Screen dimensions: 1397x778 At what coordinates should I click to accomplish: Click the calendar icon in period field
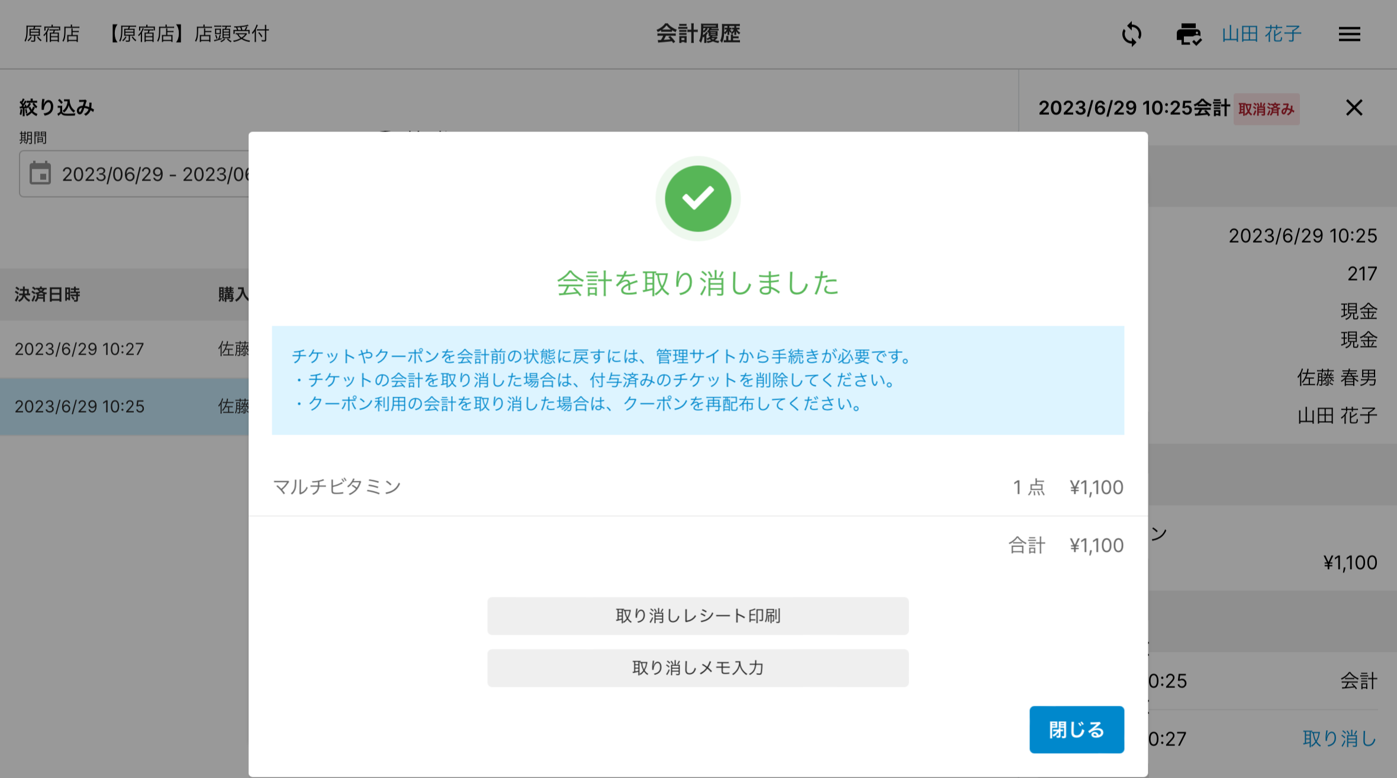(x=40, y=173)
